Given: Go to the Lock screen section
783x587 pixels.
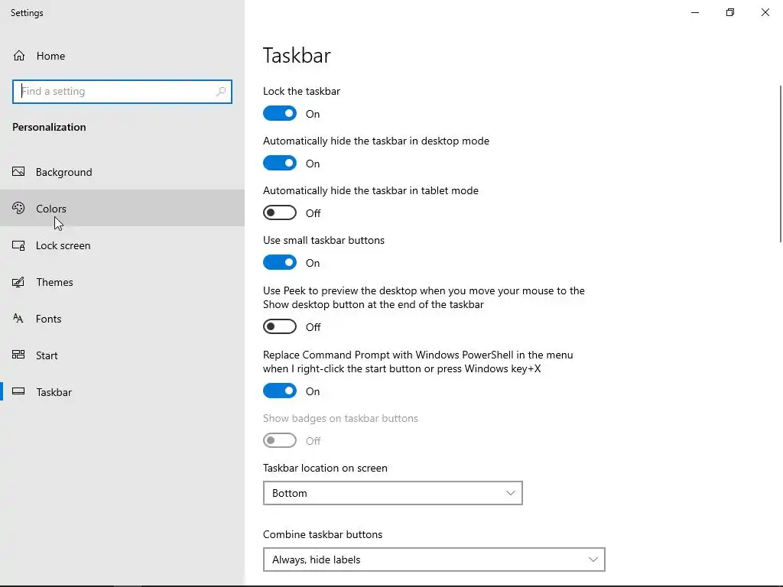Looking at the screenshot, I should (x=63, y=245).
